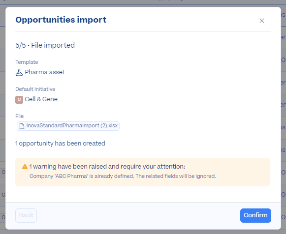
Task: Click the 1 opportunity has been created message
Action: click(60, 144)
